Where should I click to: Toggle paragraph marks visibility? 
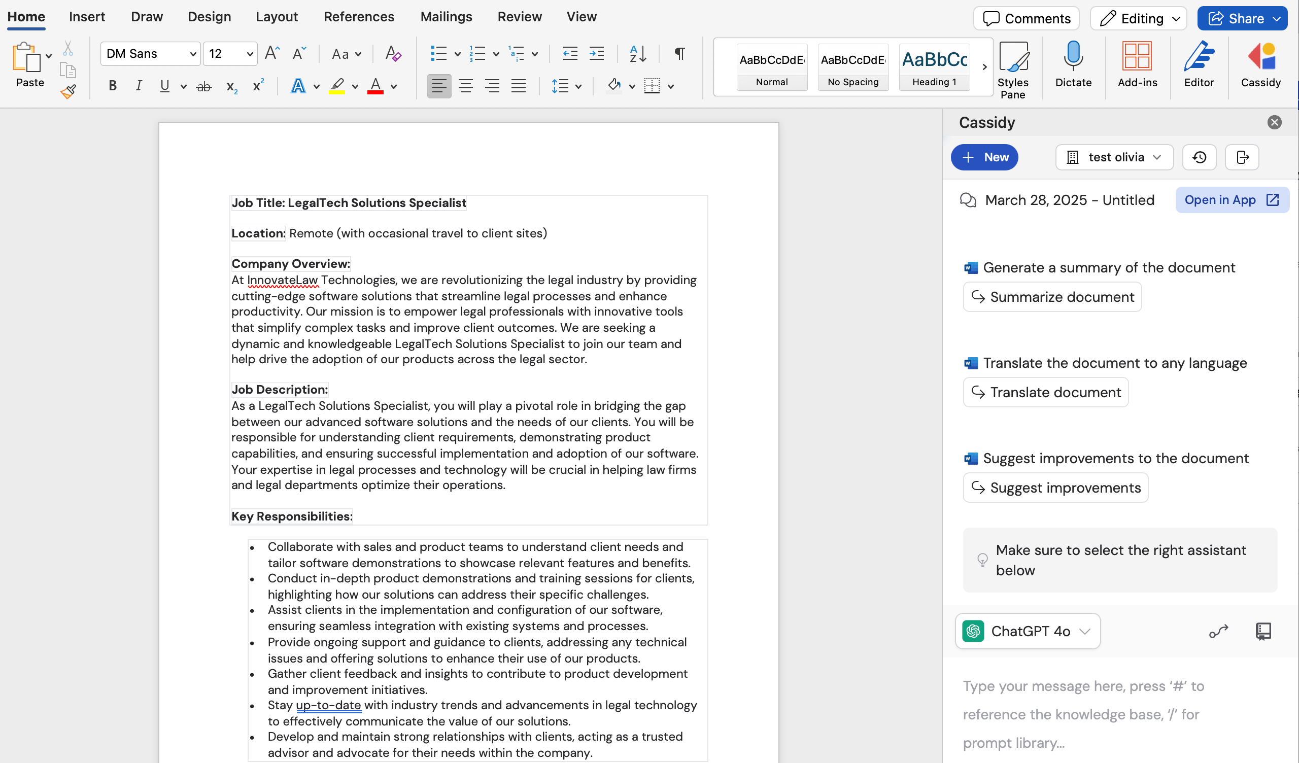point(678,54)
